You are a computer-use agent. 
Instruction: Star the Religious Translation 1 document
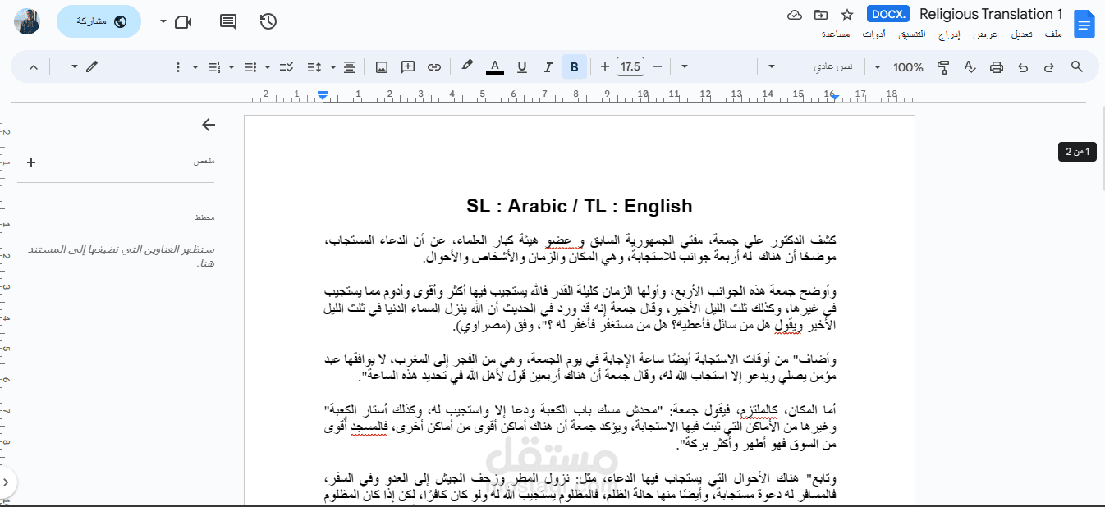tap(847, 15)
